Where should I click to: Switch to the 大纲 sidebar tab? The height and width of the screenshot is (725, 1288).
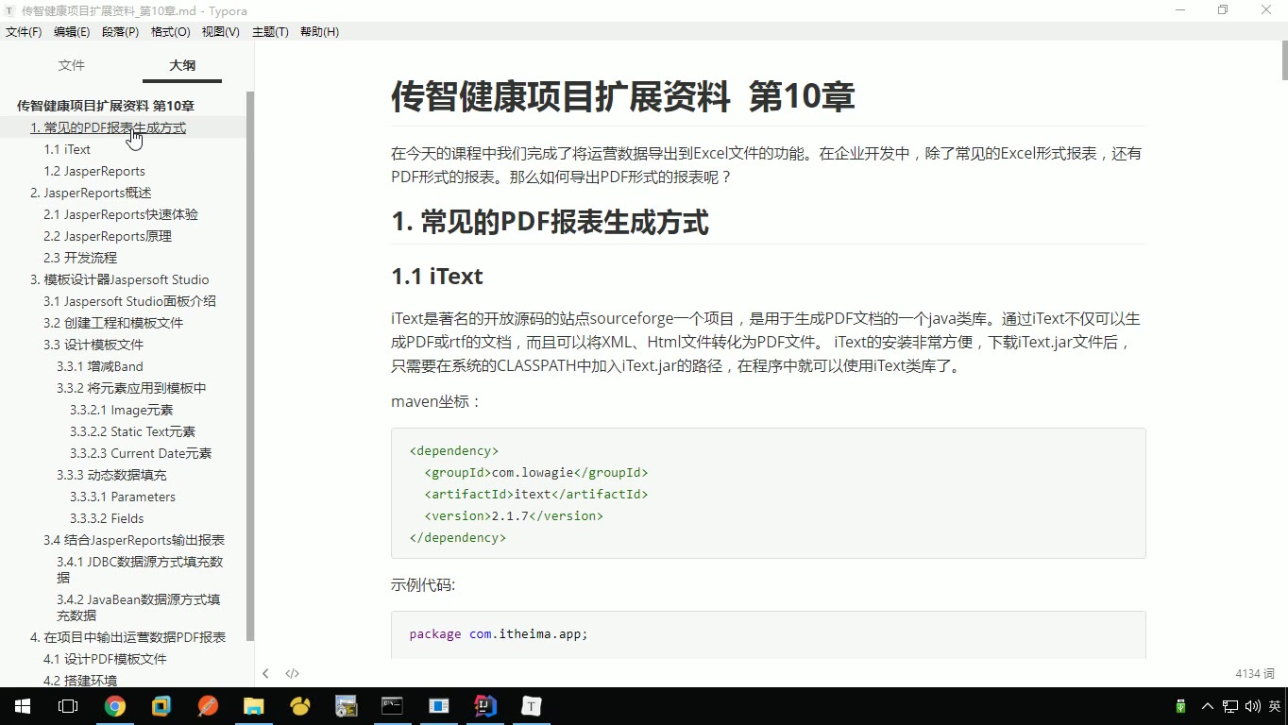click(x=182, y=65)
